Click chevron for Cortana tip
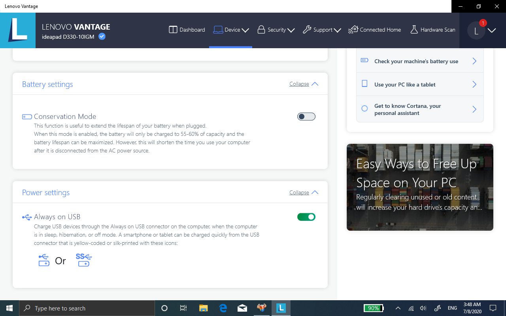This screenshot has width=506, height=316. coord(474,109)
